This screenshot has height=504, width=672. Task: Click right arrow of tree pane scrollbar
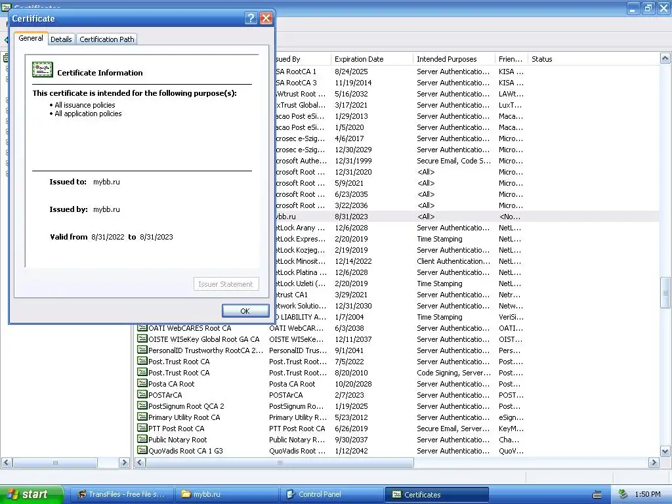(124, 463)
